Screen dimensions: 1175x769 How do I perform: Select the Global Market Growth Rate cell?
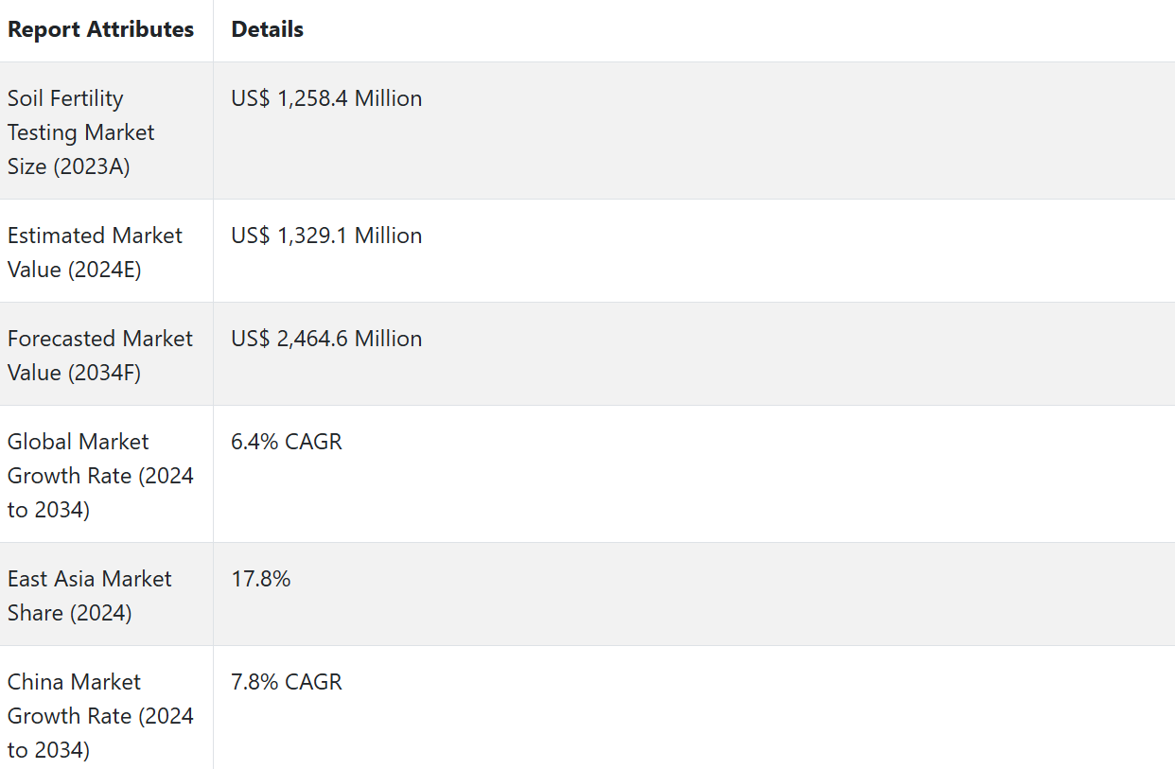click(100, 476)
